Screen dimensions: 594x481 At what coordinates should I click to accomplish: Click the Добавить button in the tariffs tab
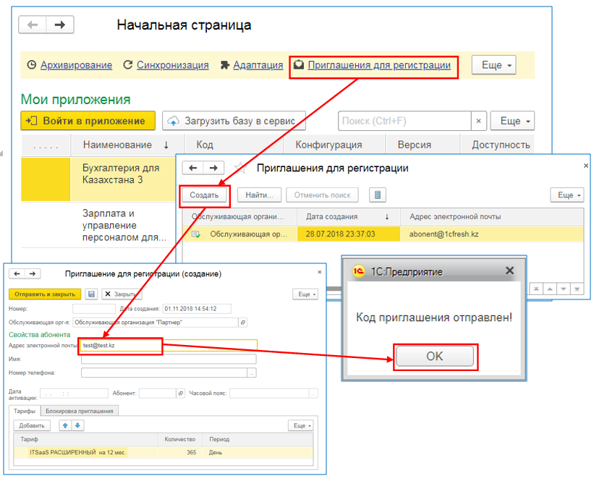tap(32, 425)
